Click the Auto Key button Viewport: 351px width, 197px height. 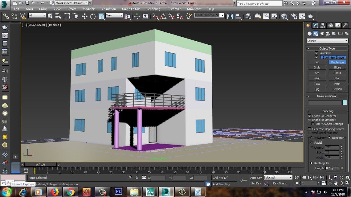(256, 178)
